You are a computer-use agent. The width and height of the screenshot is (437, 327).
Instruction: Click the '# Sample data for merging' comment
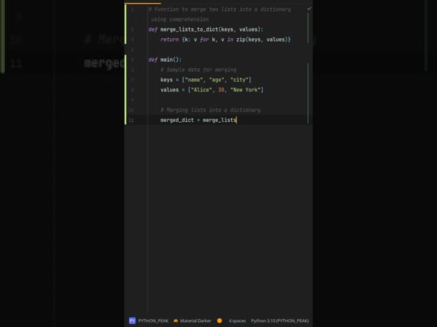[198, 69]
